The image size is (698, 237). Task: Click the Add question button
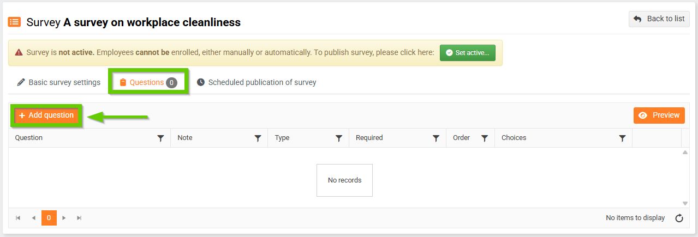pyautogui.click(x=46, y=116)
